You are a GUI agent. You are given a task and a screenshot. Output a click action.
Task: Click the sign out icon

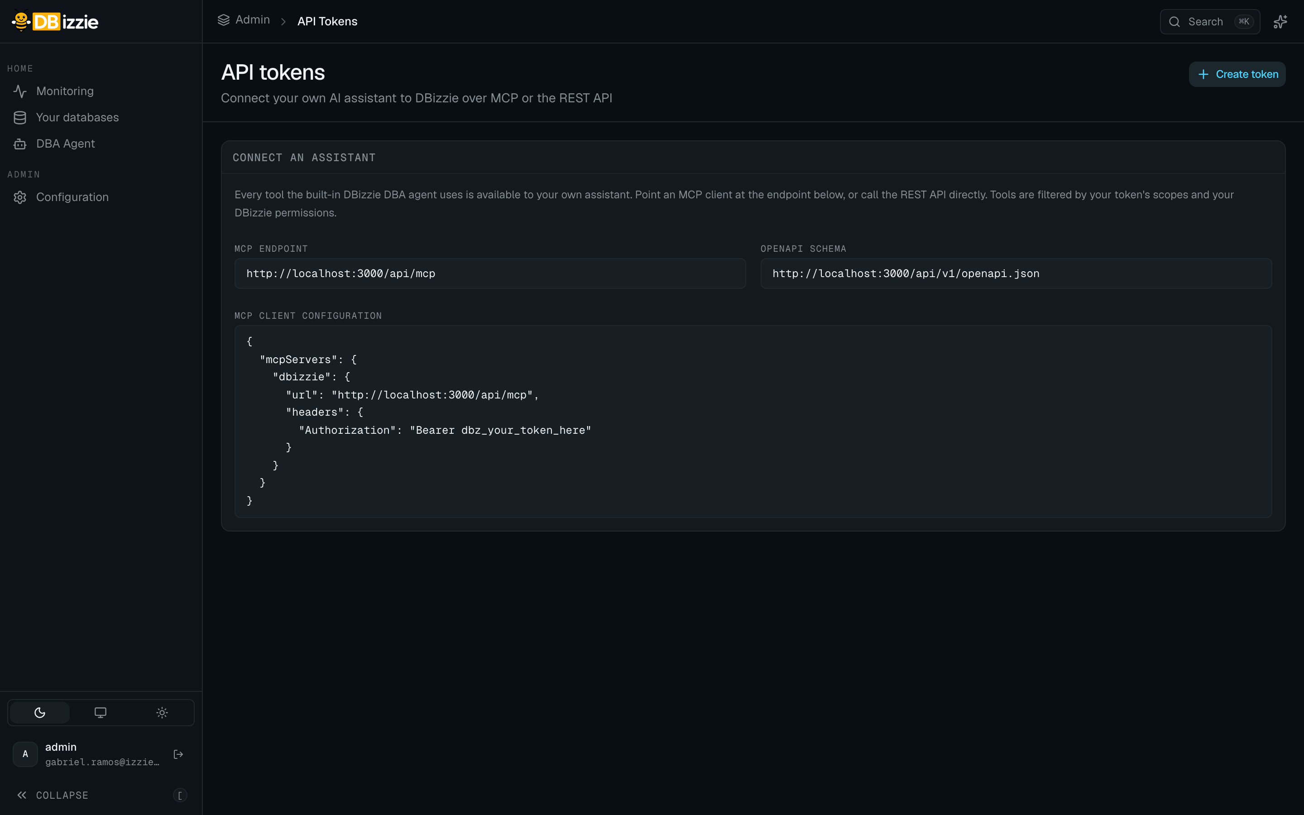point(178,754)
